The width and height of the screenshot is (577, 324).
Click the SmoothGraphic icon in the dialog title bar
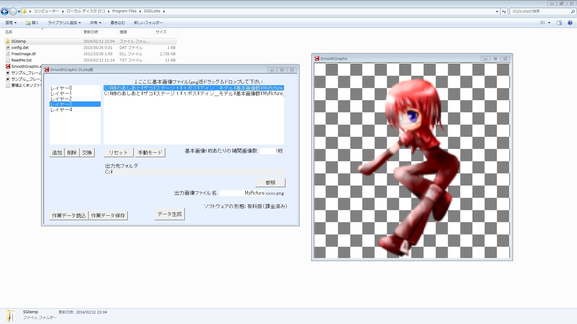pyautogui.click(x=47, y=70)
